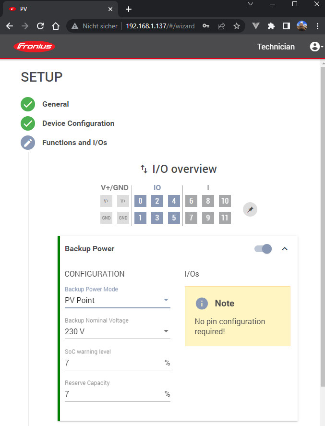This screenshot has height=426, width=325.
Task: Select input pin 11 in overview
Action: [225, 218]
